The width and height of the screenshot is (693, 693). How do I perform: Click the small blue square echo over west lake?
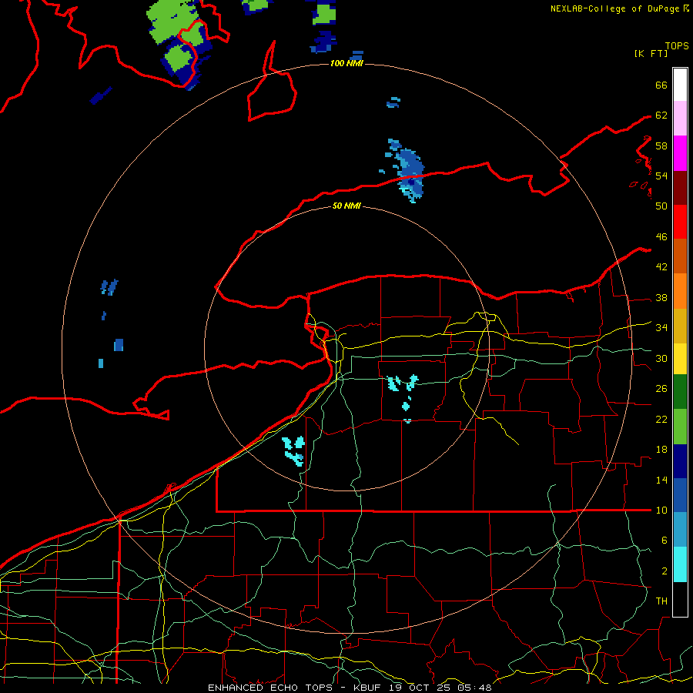119,345
